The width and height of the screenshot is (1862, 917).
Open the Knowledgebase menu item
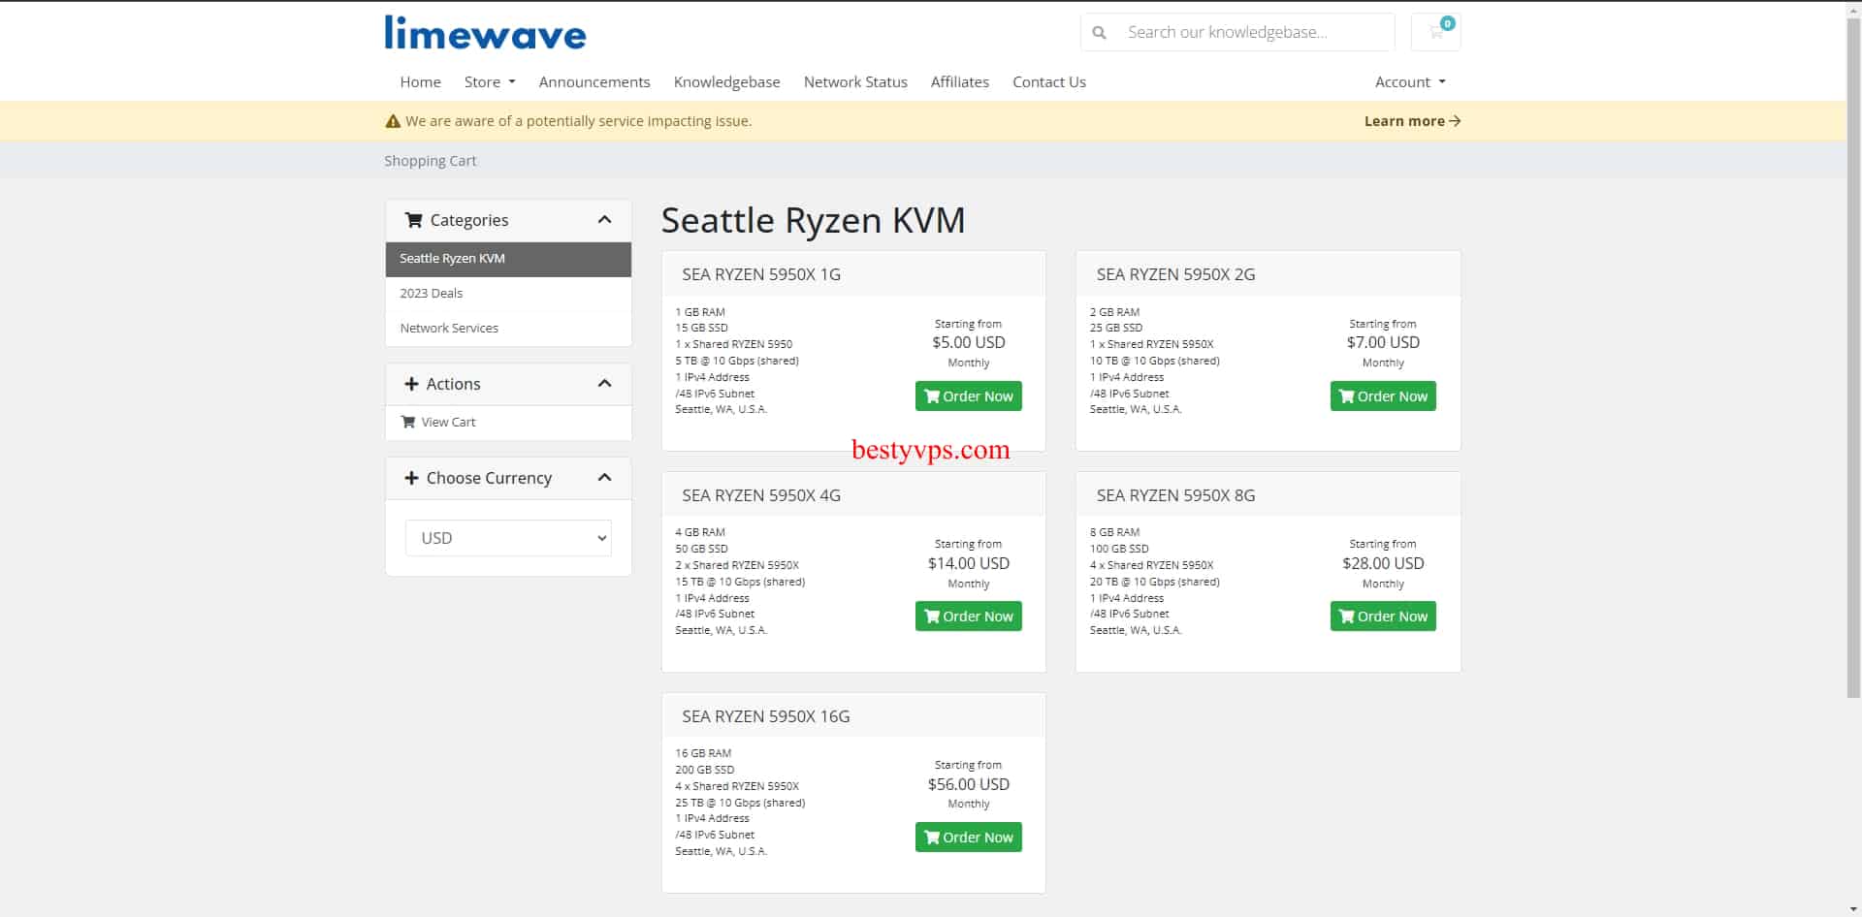click(x=726, y=82)
